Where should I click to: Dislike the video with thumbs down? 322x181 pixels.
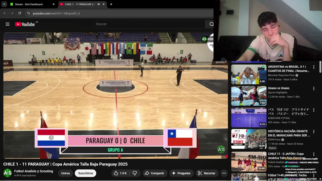[x=135, y=173]
